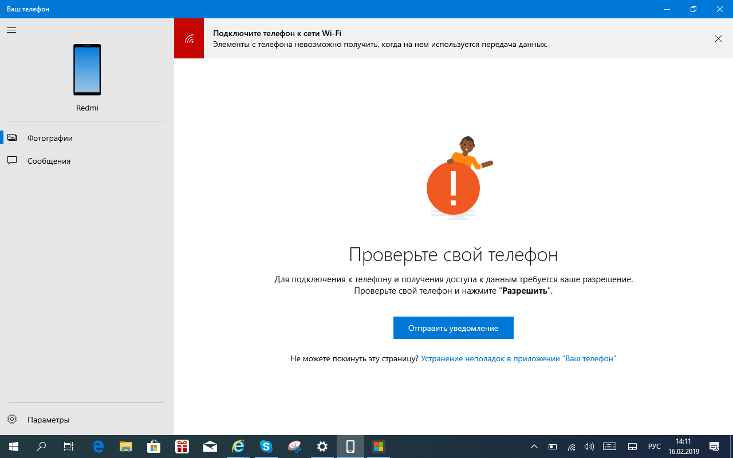733x458 pixels.
Task: Click the colorful tiles taskbar icon
Action: coord(378,447)
